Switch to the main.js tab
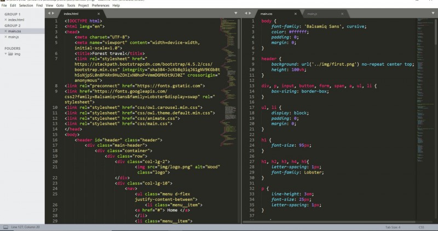Image resolution: width=438 pixels, height=231 pixels. coord(324,13)
